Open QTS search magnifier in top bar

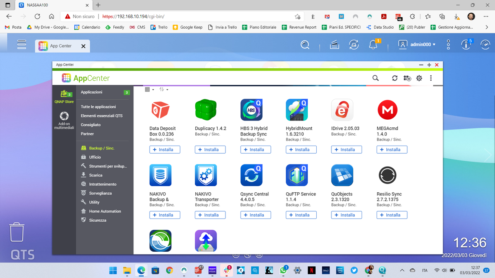tap(305, 45)
